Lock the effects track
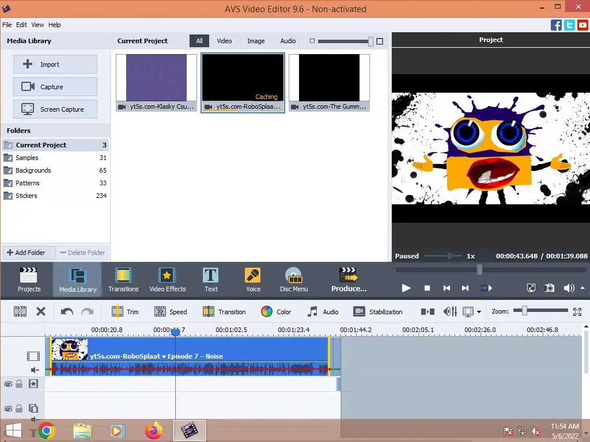Viewport: 590px width, 442px height. (x=19, y=384)
